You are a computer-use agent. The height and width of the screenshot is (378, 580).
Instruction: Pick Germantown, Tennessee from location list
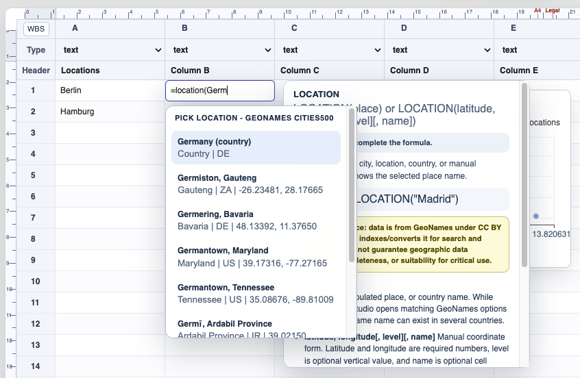(256, 293)
